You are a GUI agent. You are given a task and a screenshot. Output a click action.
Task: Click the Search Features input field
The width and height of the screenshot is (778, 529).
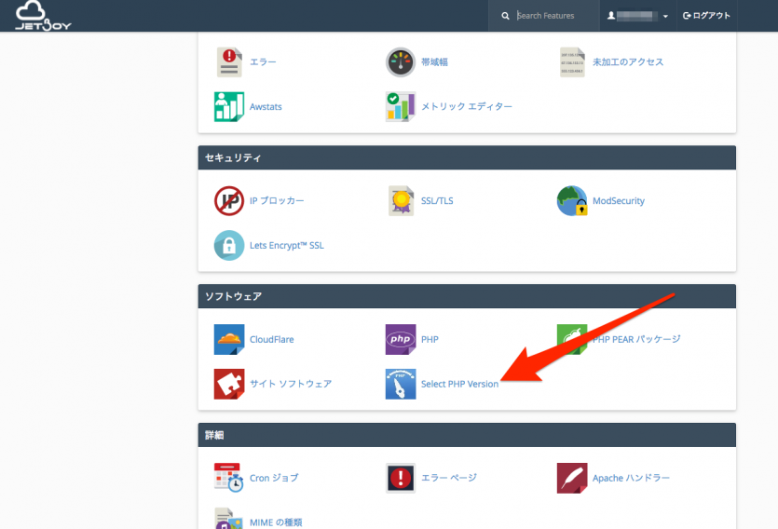pos(548,16)
